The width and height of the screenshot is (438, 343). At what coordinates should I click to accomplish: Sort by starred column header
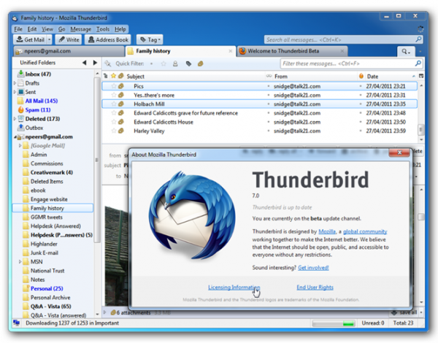tap(113, 76)
